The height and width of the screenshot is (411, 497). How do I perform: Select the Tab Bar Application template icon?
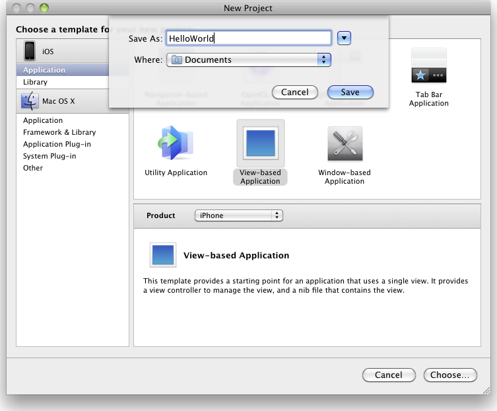click(428, 65)
